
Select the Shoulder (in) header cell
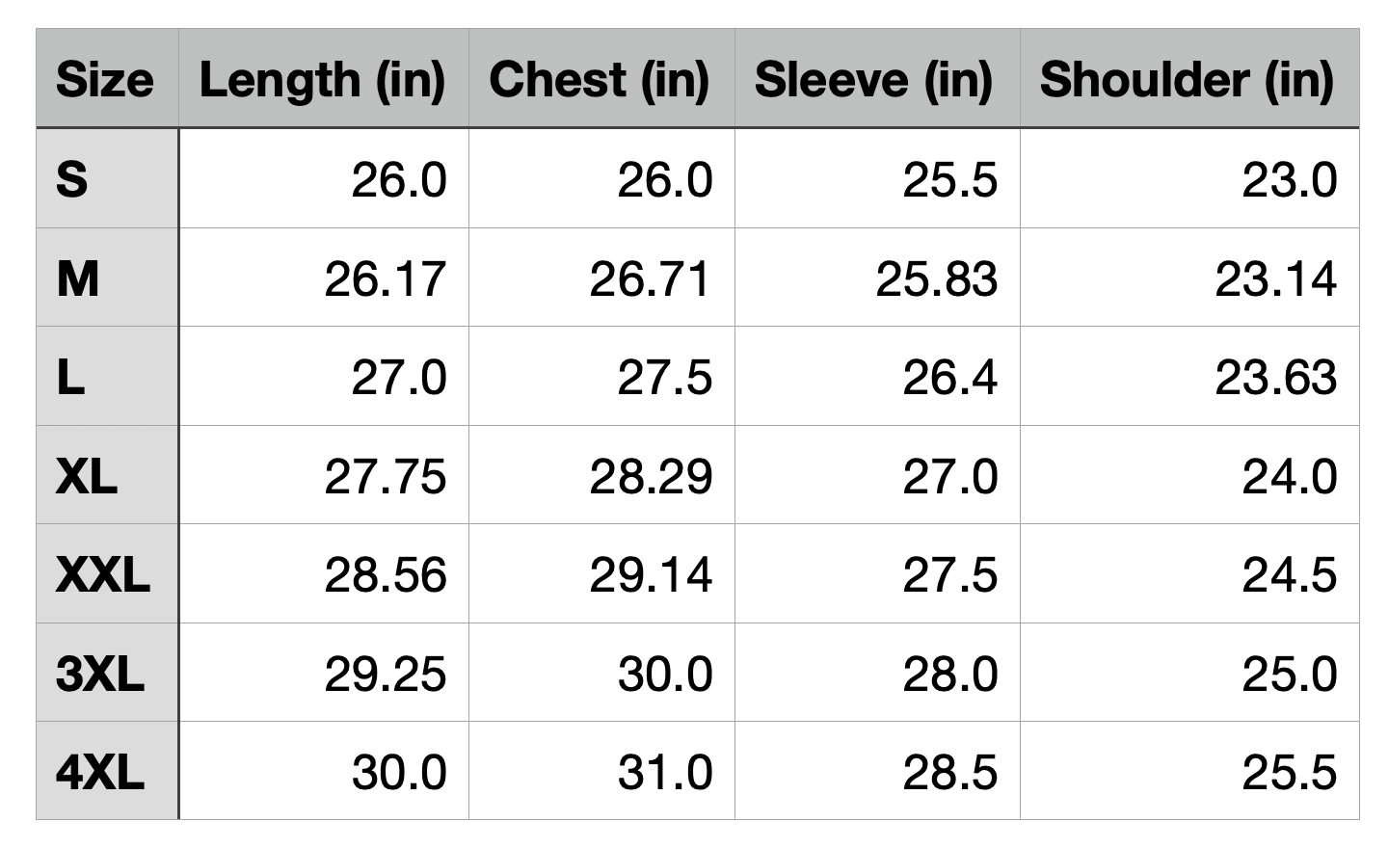[1188, 79]
